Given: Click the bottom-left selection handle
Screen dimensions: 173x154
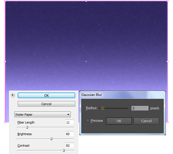Looking at the screenshot, I should tap(5, 122).
